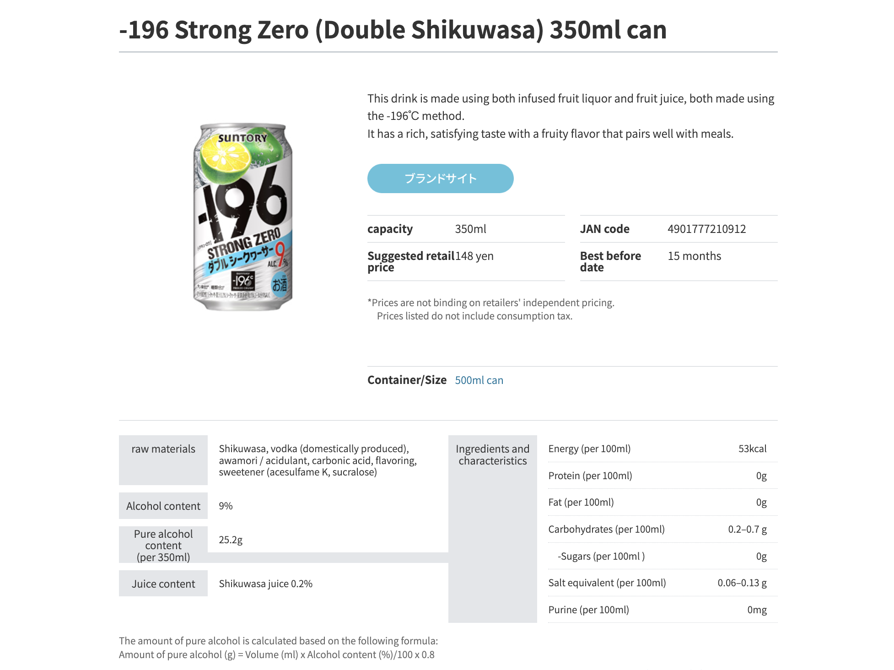Select the Alcohol content 9% row

[163, 506]
